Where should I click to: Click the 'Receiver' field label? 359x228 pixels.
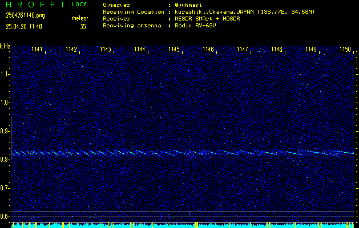116,19
